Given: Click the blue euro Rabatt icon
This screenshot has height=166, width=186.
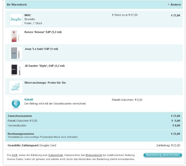Looking at the screenshot, I should [16, 104].
